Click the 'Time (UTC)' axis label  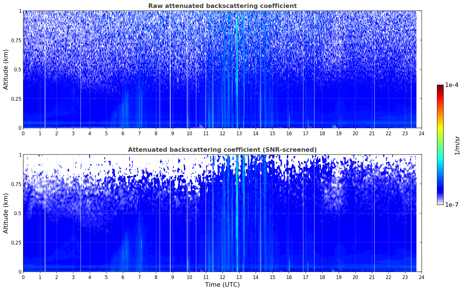222,284
